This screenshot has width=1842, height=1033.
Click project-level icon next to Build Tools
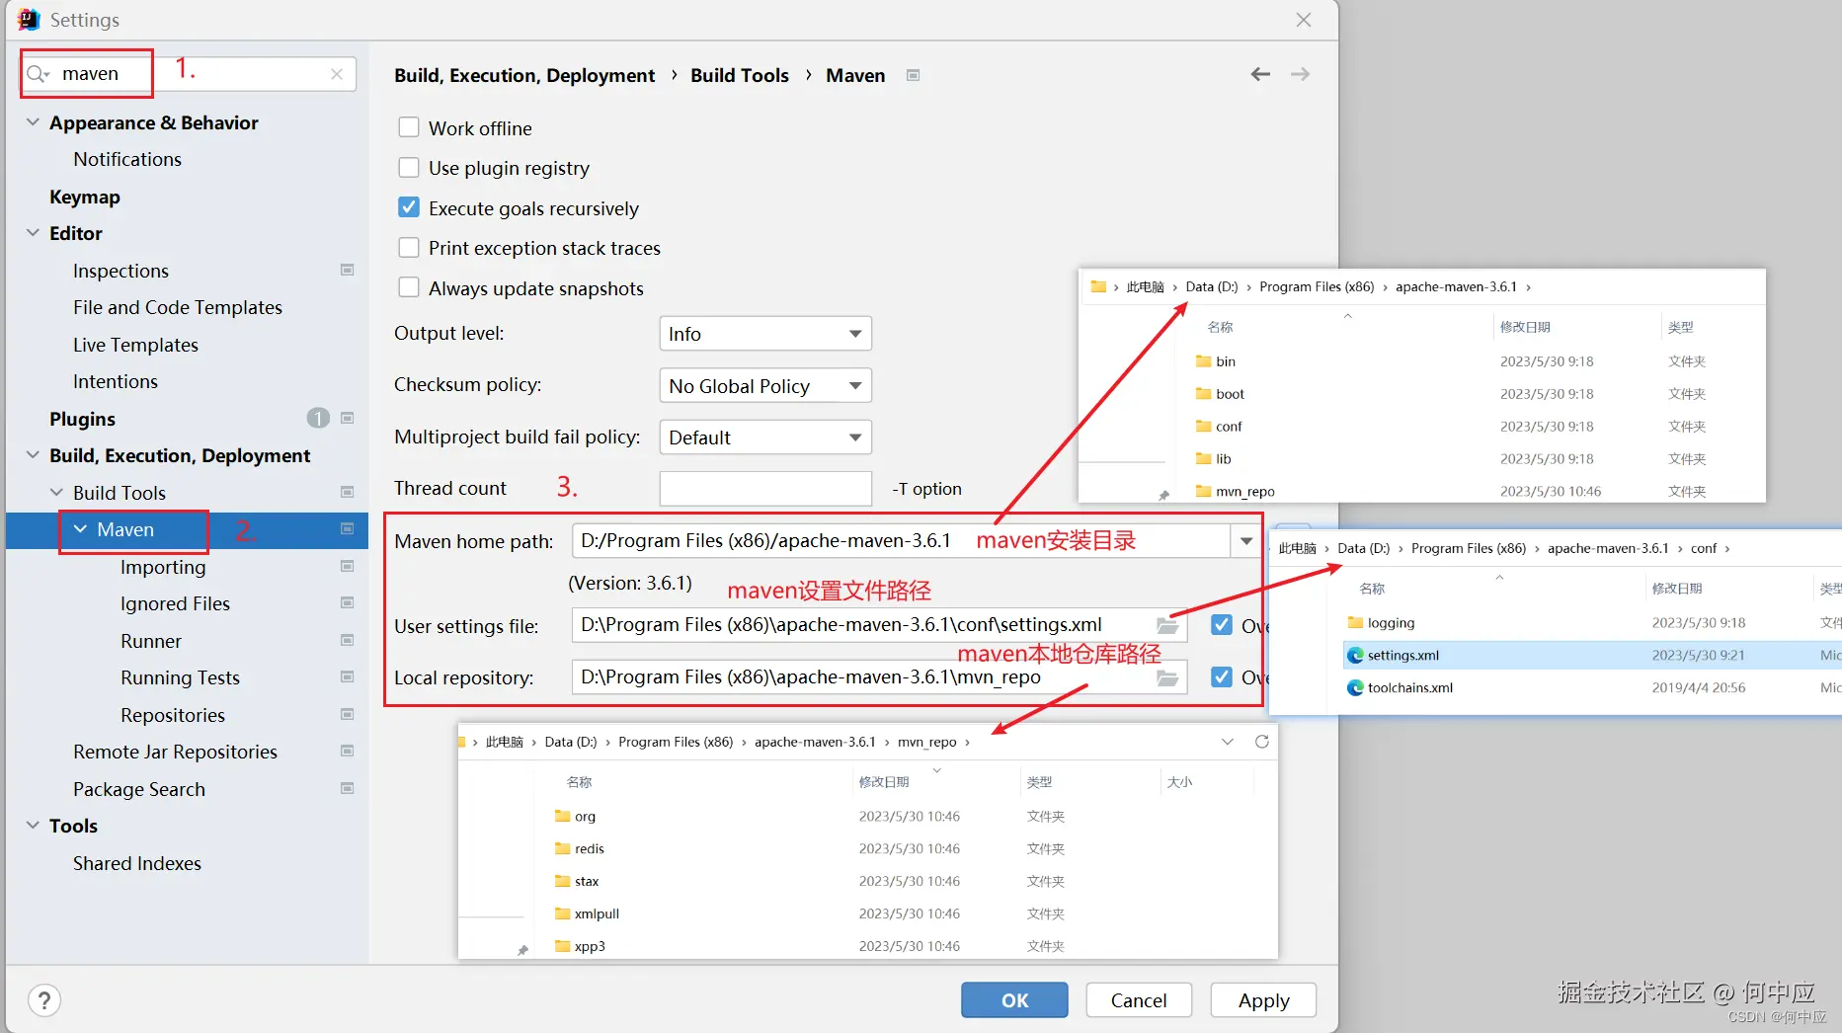coord(348,492)
